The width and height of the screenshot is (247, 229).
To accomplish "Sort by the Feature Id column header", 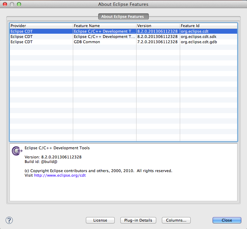I will tap(208, 26).
